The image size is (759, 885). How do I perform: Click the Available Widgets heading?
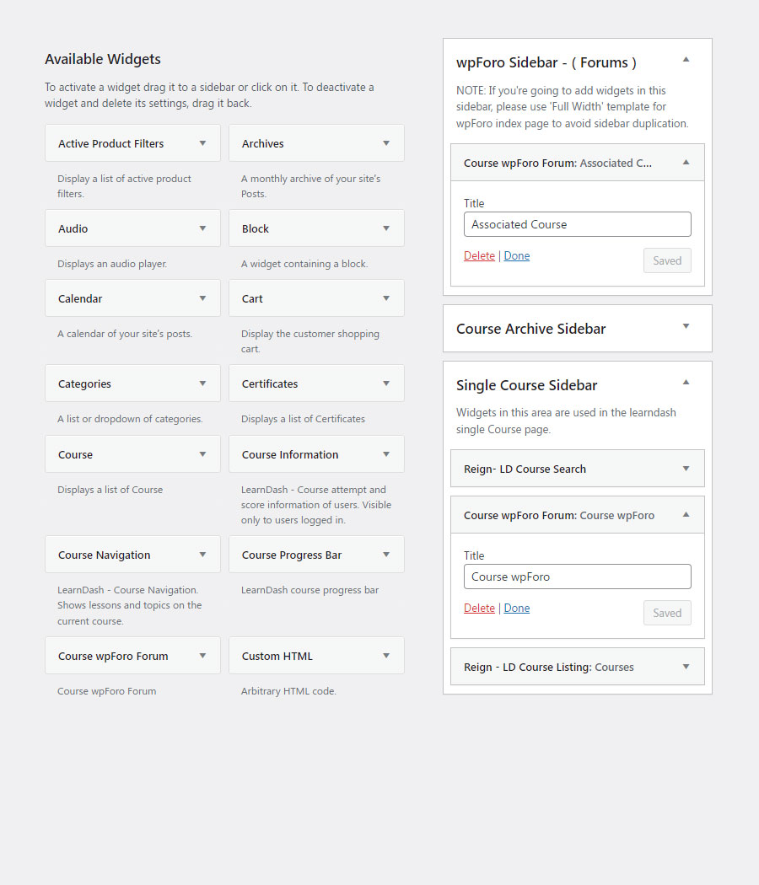(x=103, y=59)
